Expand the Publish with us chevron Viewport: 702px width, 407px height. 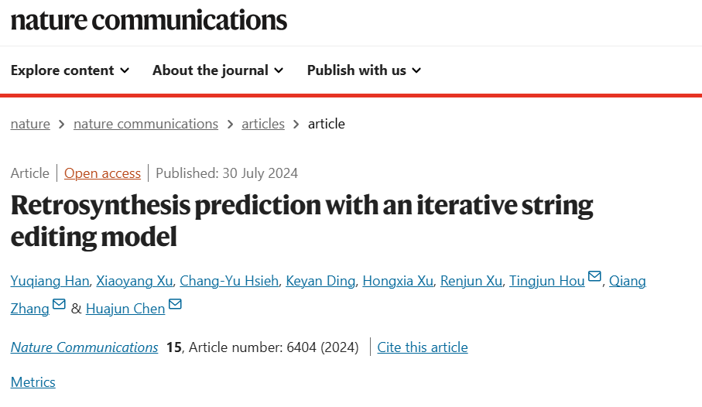pyautogui.click(x=416, y=70)
